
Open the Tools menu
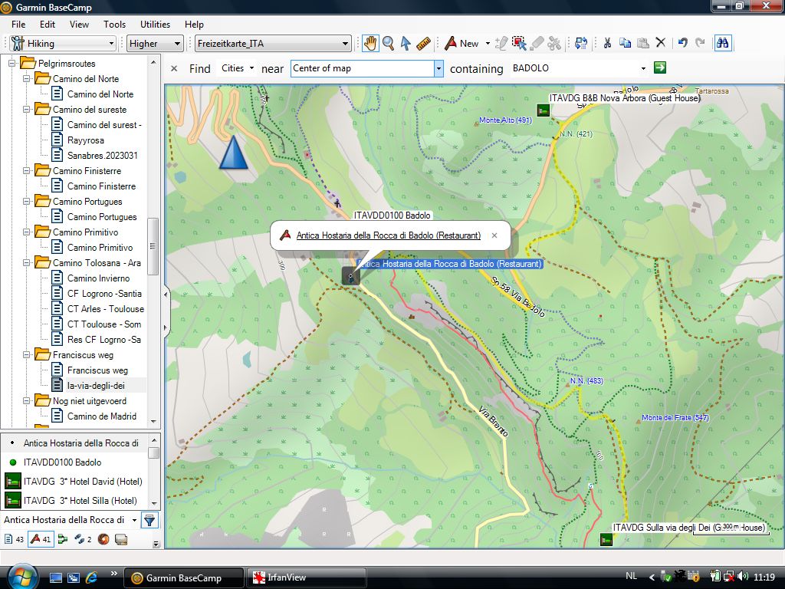[114, 25]
